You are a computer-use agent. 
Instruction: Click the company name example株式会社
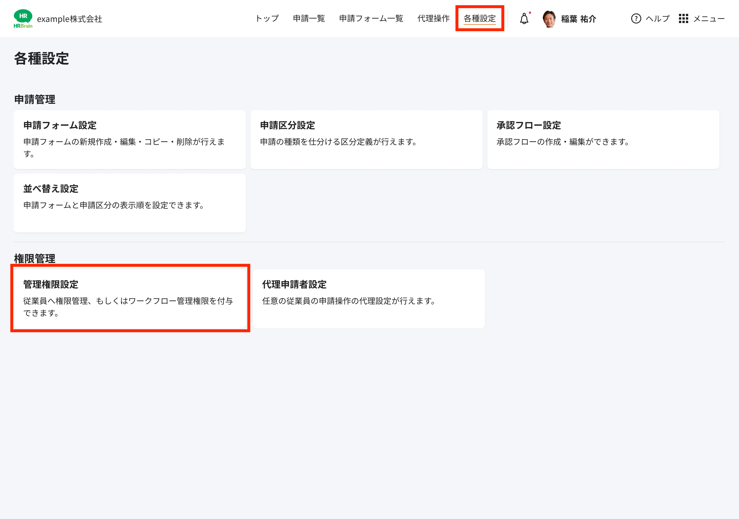point(70,19)
